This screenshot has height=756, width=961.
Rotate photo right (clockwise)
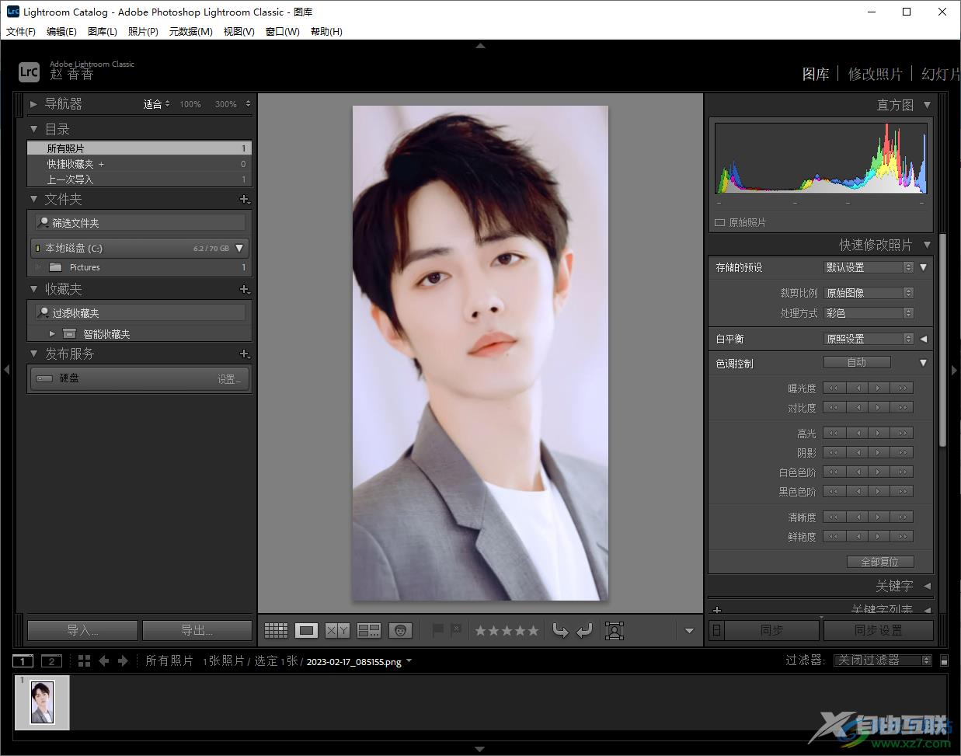(584, 631)
